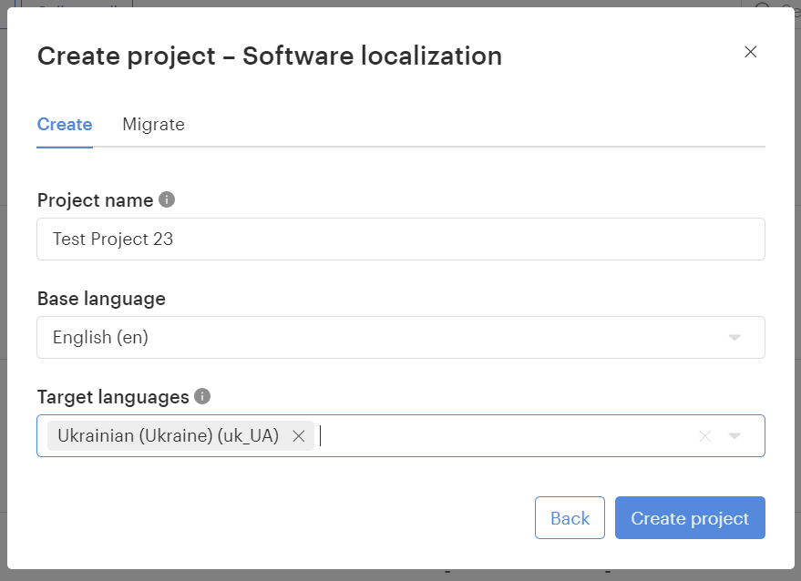Screen dimensions: 801x581
Task: Click the Target languages label
Action: (x=113, y=397)
